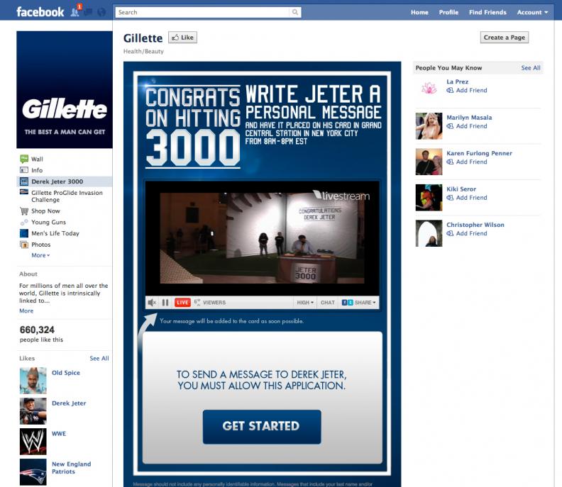Image resolution: width=562 pixels, height=487 pixels.
Task: Go to Home in top navigation
Action: pyautogui.click(x=419, y=12)
